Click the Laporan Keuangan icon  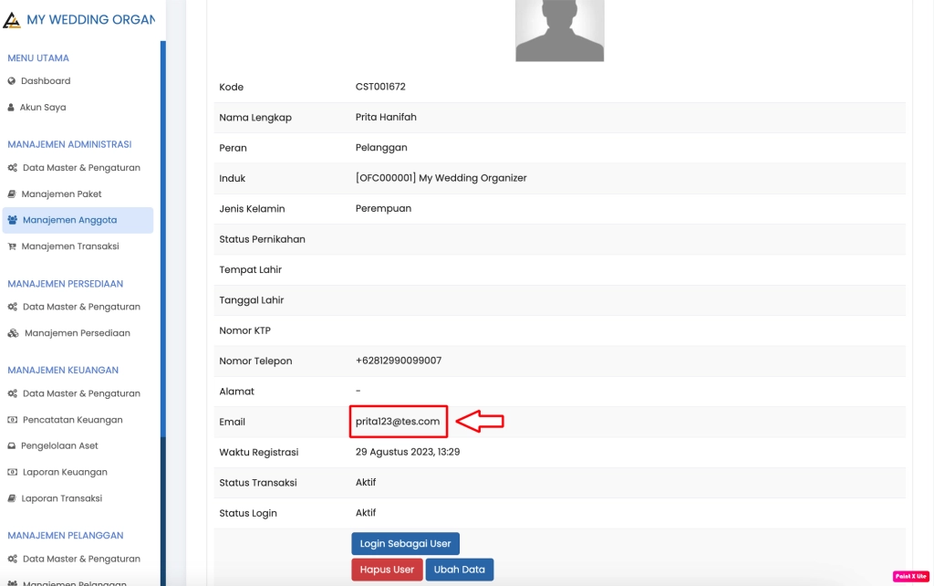click(x=14, y=472)
